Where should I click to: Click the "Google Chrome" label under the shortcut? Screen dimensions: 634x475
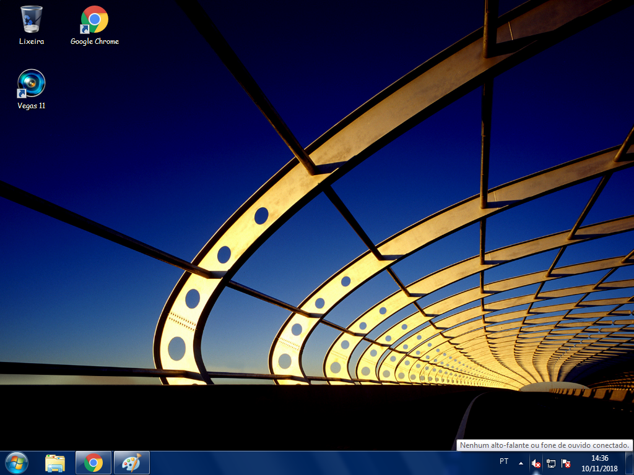(94, 41)
